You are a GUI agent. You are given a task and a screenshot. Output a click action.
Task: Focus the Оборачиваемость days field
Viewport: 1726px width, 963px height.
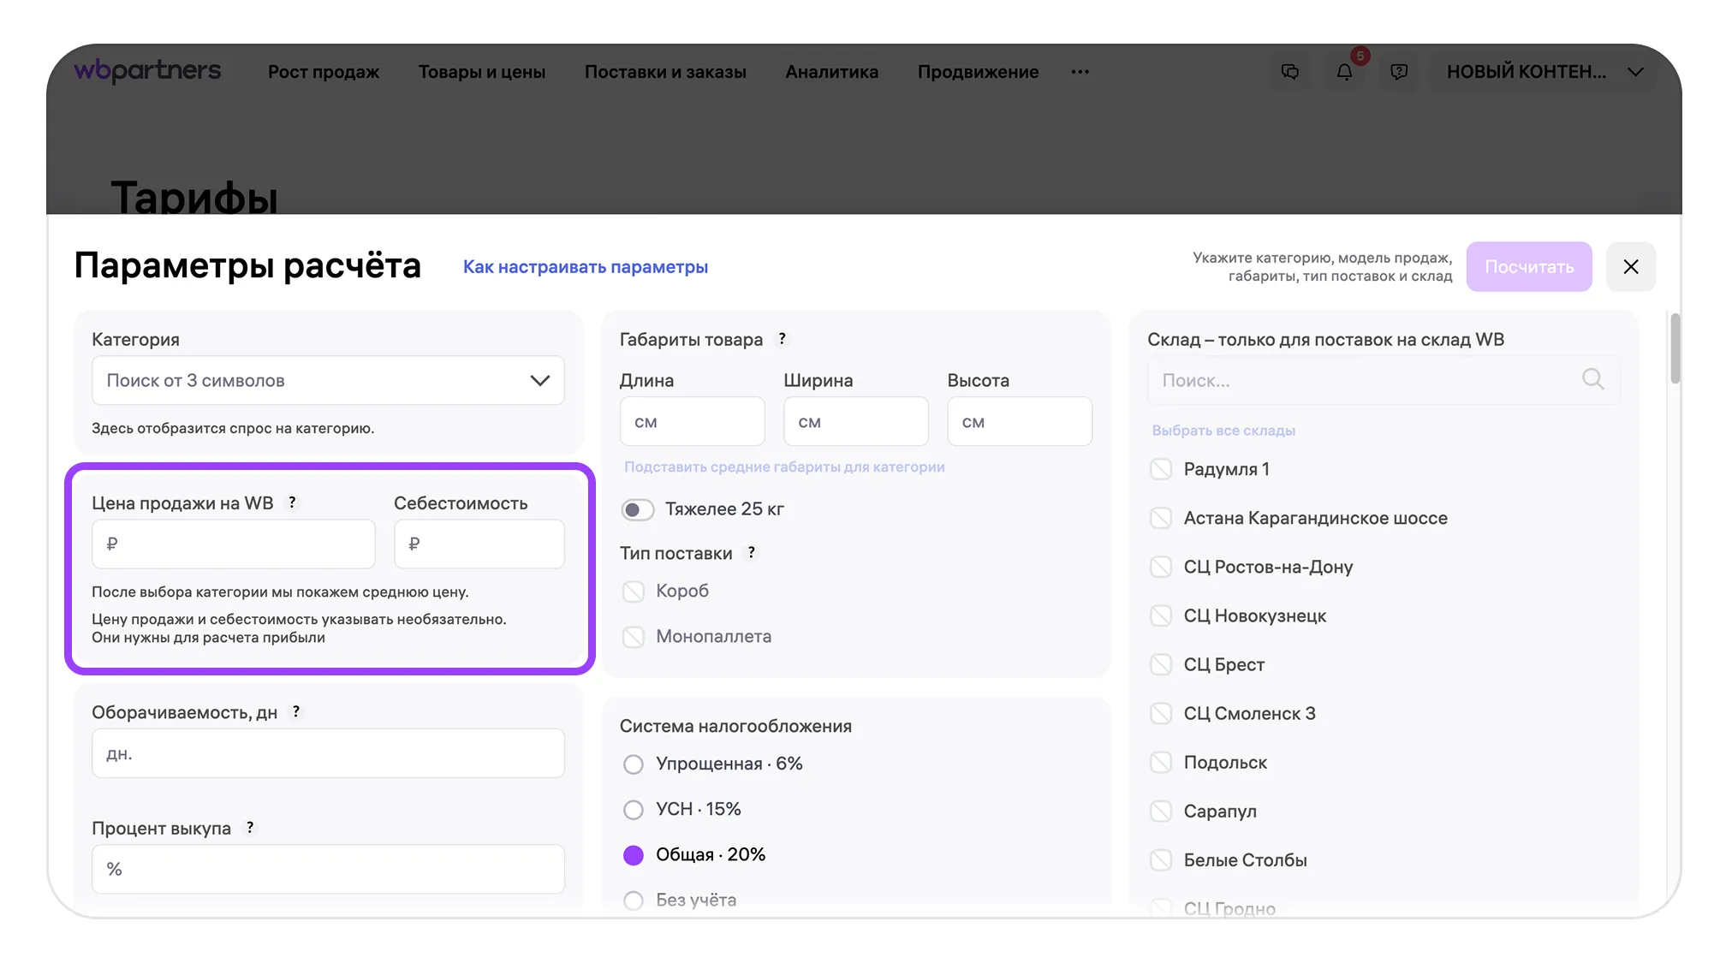point(328,753)
